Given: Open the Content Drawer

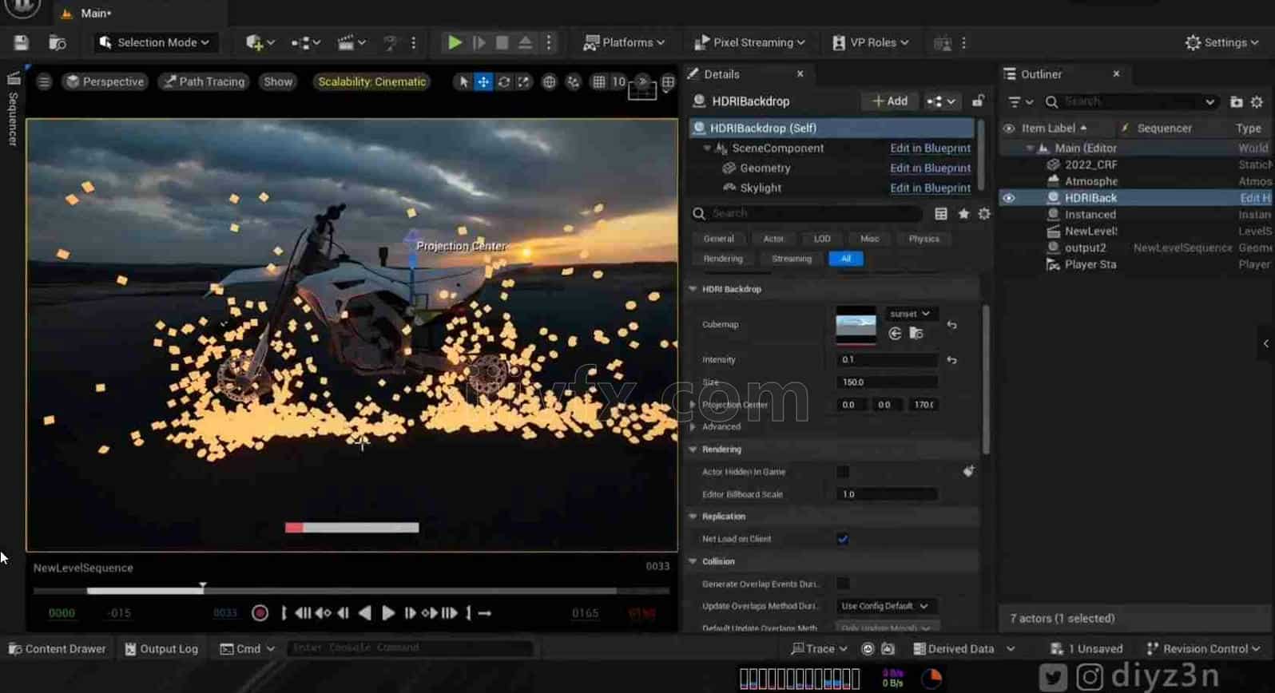Looking at the screenshot, I should (57, 649).
